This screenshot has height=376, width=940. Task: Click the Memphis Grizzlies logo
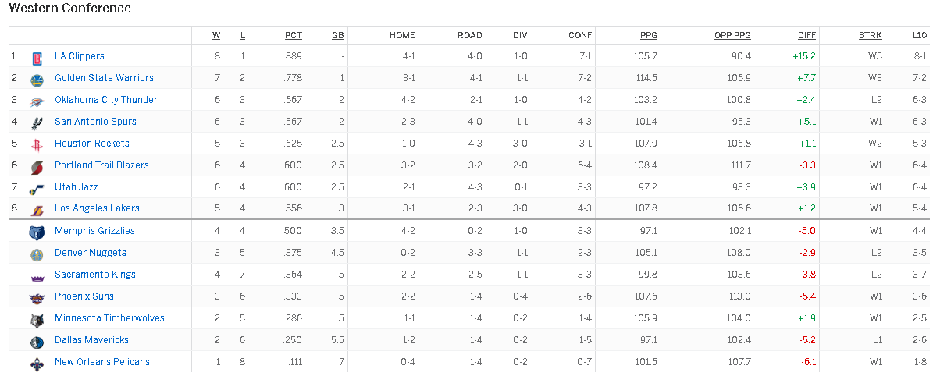click(37, 232)
